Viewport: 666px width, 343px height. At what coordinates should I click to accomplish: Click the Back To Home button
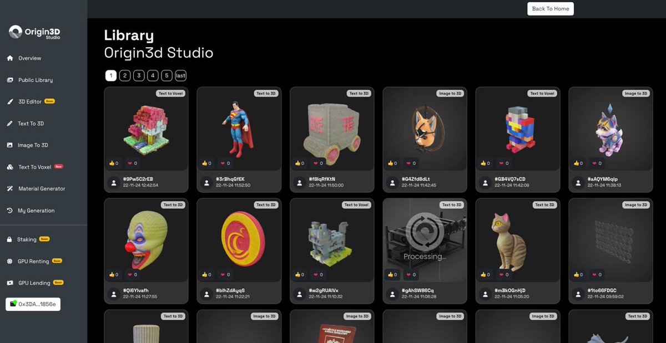(550, 8)
